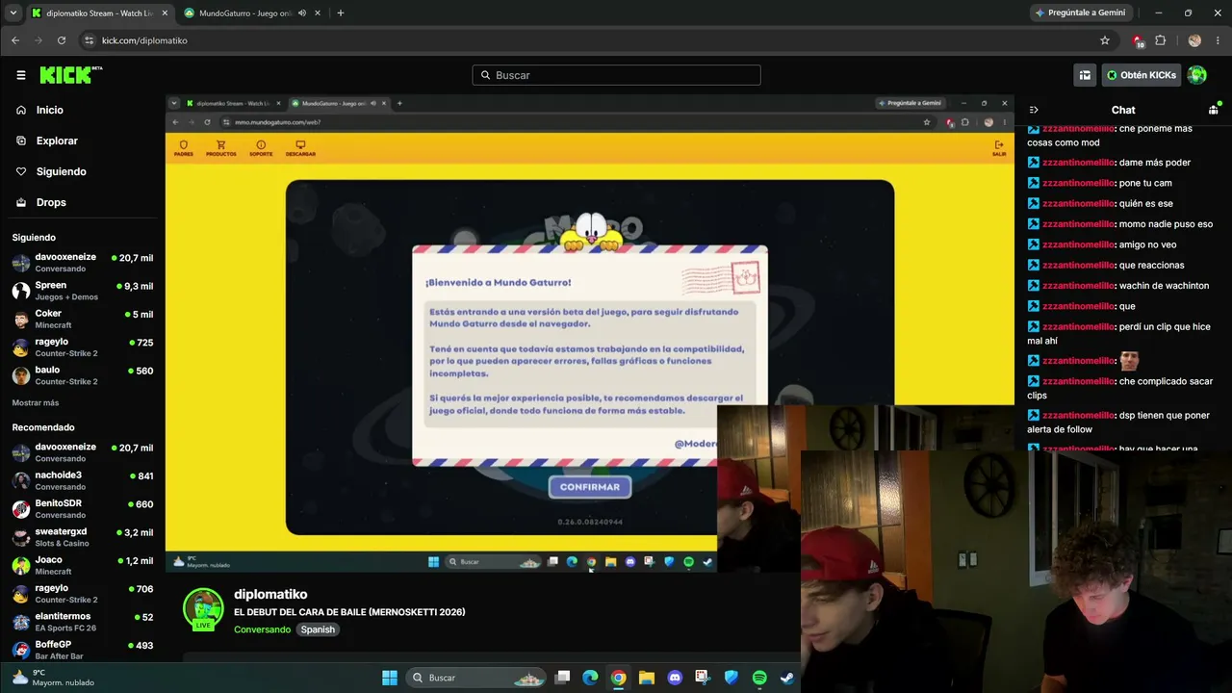This screenshot has width=1232, height=693.
Task: Open Spreen's channel in the sidebar
Action: click(83, 291)
